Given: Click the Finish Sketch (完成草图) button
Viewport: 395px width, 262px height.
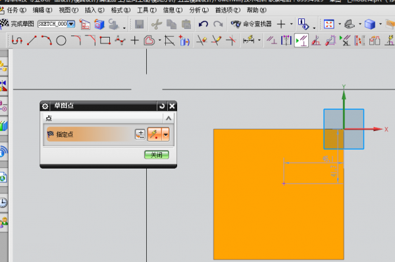Looking at the screenshot, I should coord(17,24).
